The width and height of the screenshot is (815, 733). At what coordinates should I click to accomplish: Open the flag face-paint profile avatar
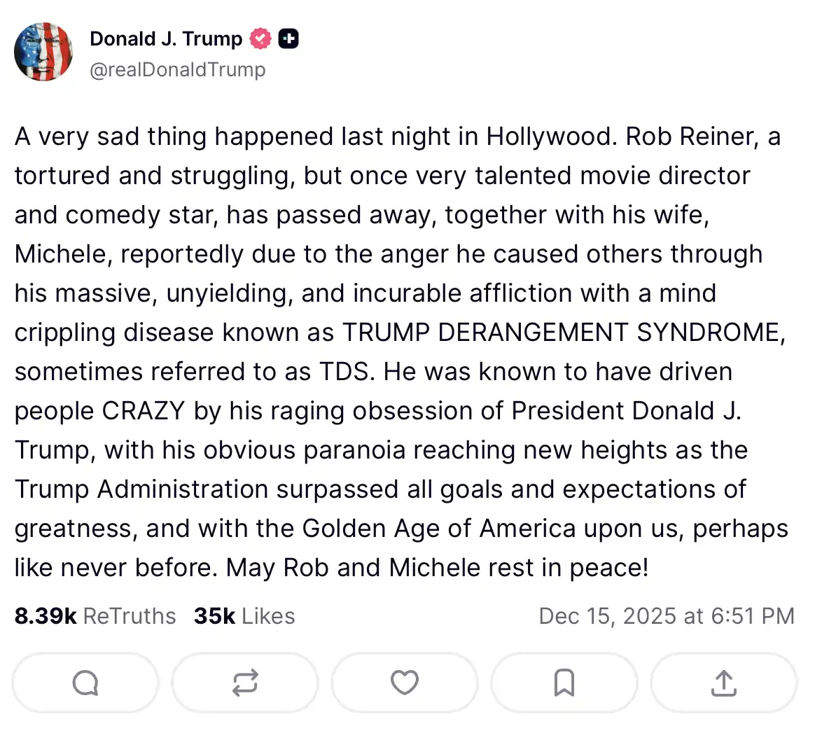(x=43, y=52)
